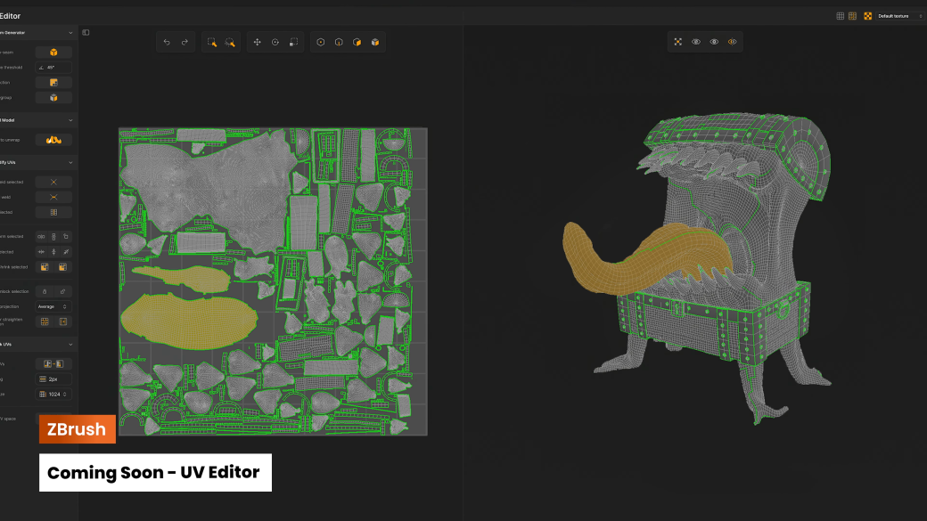Collapse the Modify UVs section chevron
This screenshot has width=927, height=521.
click(x=70, y=163)
